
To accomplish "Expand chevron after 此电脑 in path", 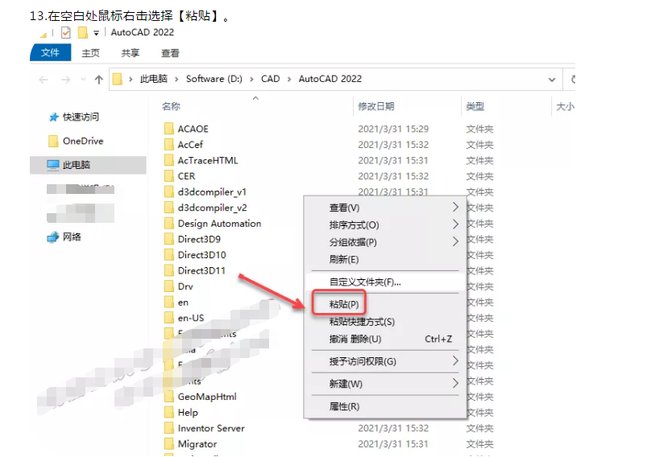I will (x=176, y=79).
